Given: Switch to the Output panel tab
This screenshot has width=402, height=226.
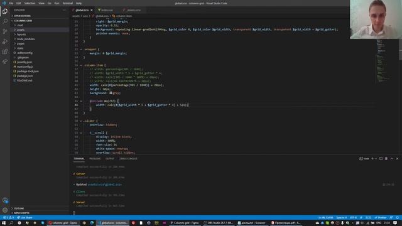Looking at the screenshot, I should (x=110, y=159).
